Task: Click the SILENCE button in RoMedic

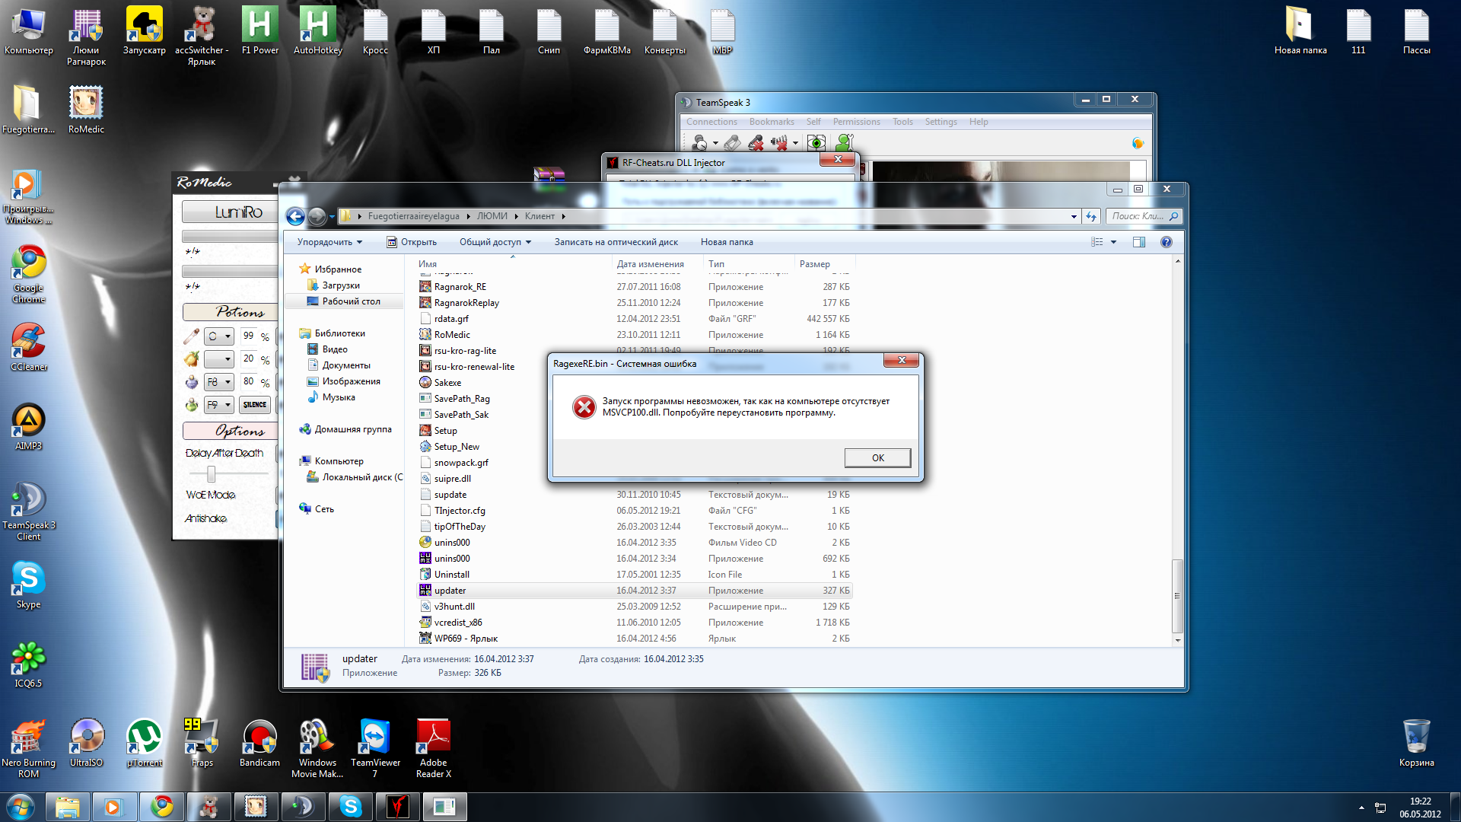Action: [x=255, y=405]
